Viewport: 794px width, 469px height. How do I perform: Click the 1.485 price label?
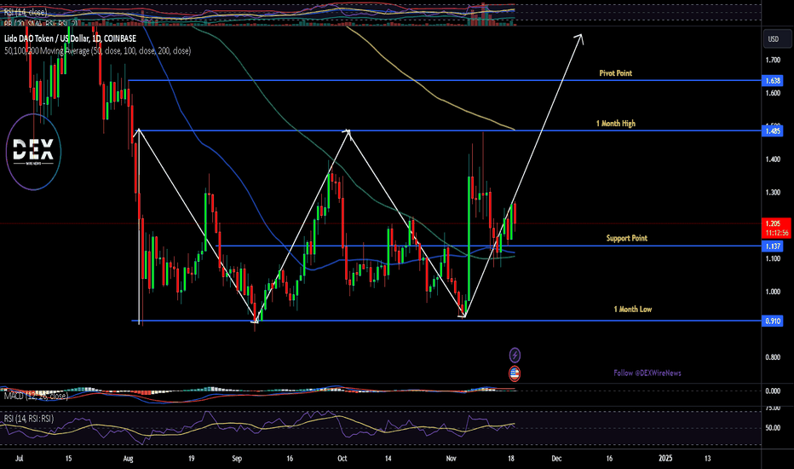[772, 131]
